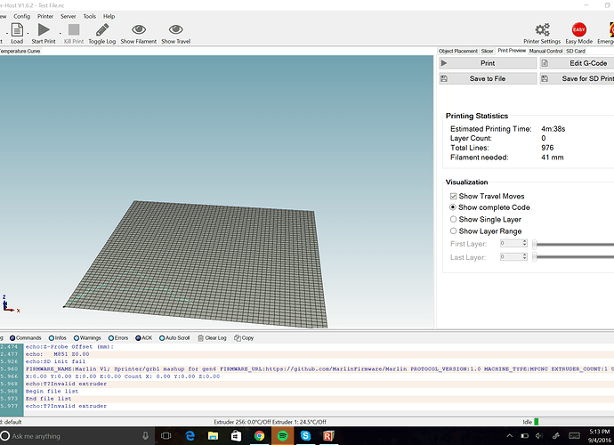Click the First Layer slider handle
Viewport: 614px width, 445px height.
click(535, 244)
